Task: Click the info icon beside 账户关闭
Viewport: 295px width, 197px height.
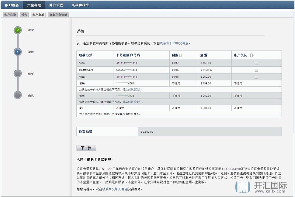Action: tap(251, 55)
